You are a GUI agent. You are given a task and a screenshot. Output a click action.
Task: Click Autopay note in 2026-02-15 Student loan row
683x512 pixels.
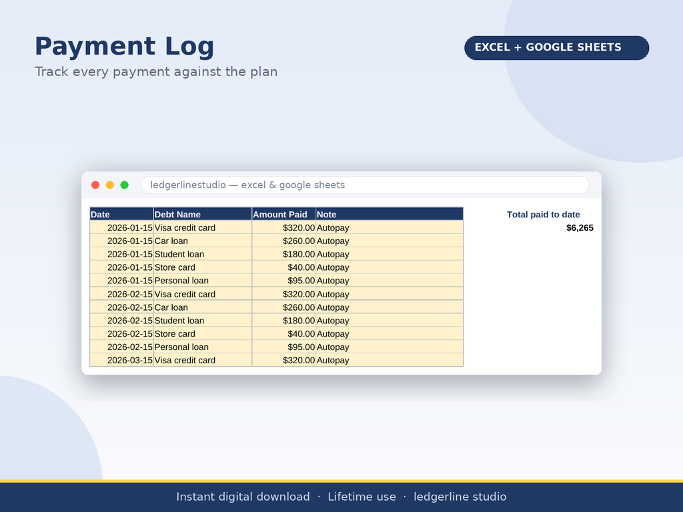(390, 321)
